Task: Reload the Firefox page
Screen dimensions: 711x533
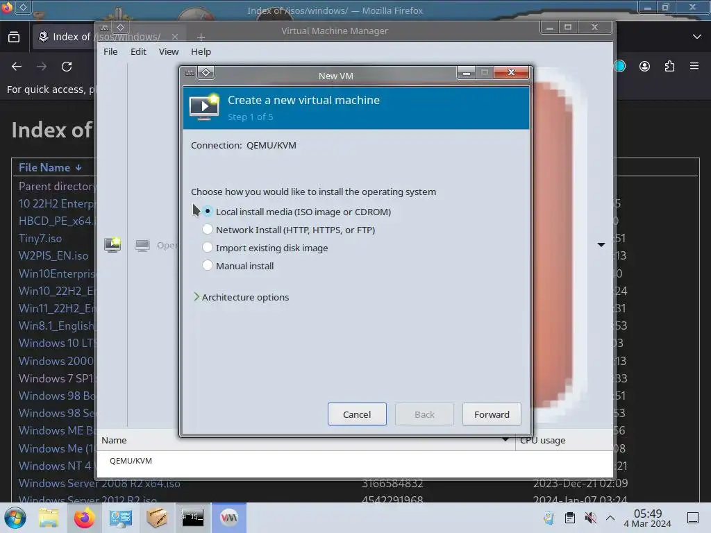Action: [67, 67]
